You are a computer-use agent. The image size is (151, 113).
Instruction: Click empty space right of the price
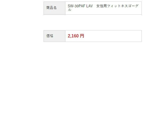click(113, 36)
